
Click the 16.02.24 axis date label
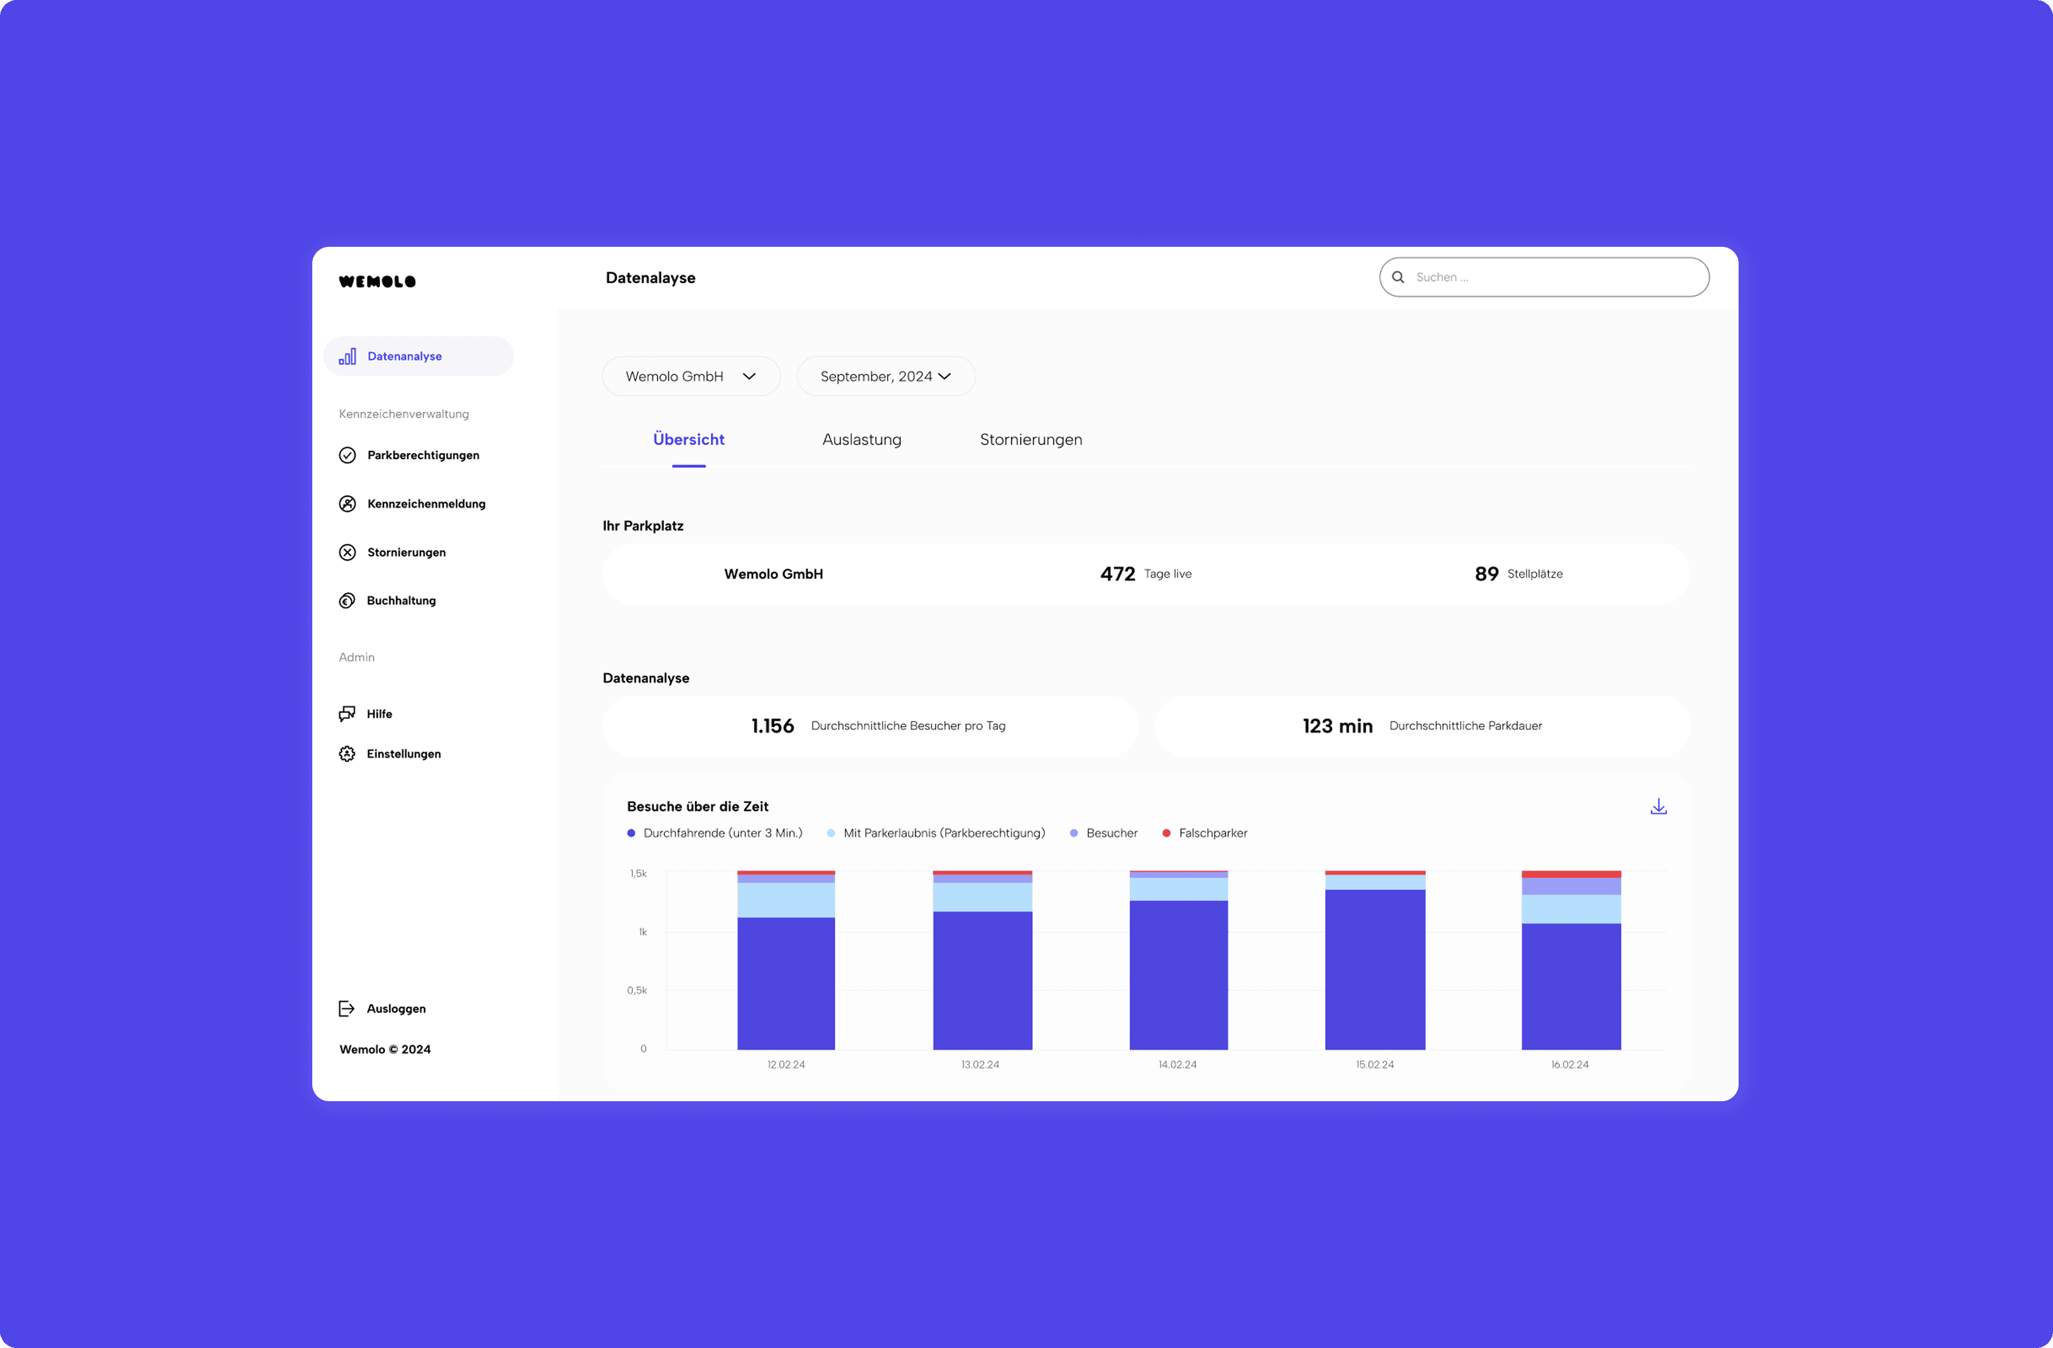[x=1570, y=1064]
